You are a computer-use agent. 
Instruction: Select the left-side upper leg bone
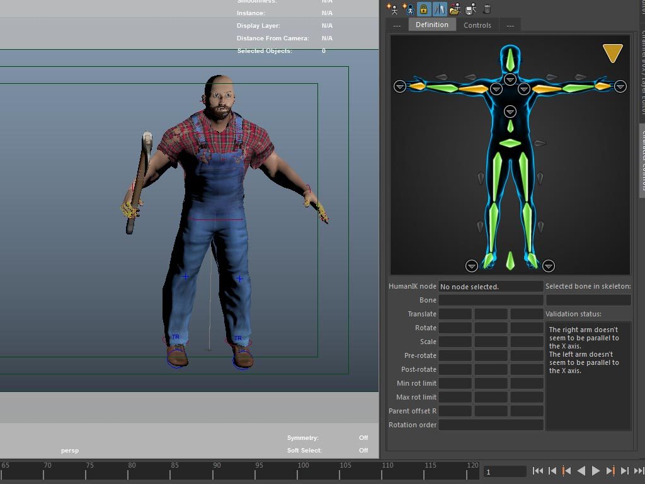pyautogui.click(x=497, y=177)
